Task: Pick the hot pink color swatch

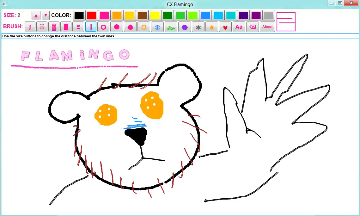Action: [x=104, y=15]
